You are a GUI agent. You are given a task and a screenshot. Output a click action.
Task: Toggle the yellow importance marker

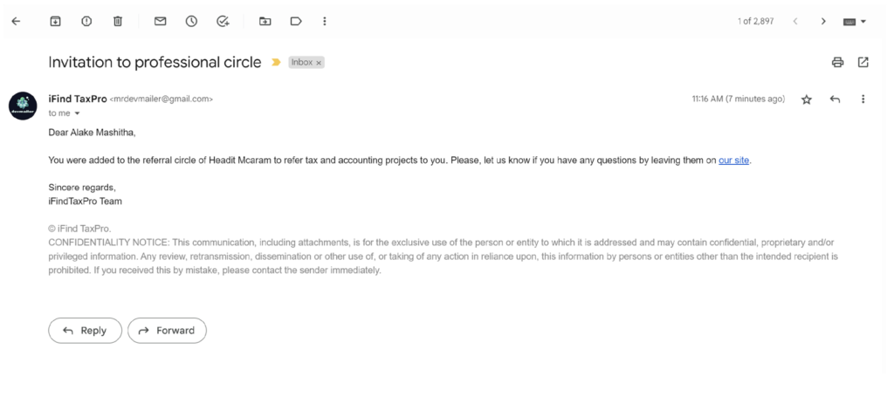tap(277, 63)
